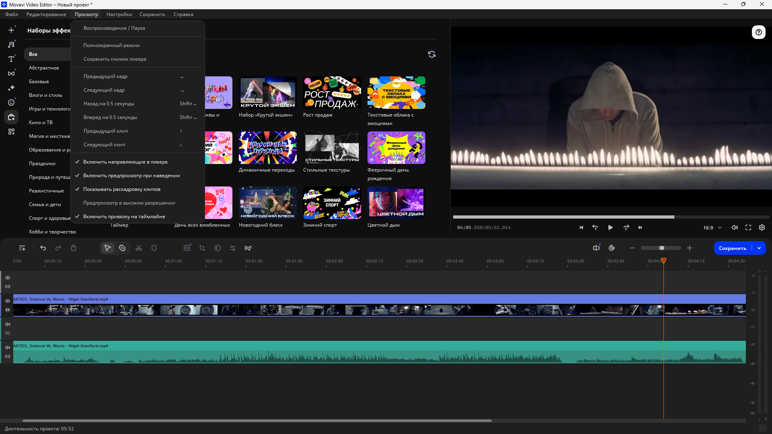Click the timeline zoom slider handle
Viewport: 772px width, 434px height.
tap(662, 248)
